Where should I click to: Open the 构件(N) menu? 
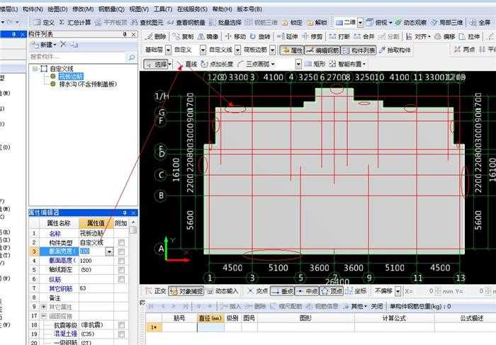coord(33,9)
